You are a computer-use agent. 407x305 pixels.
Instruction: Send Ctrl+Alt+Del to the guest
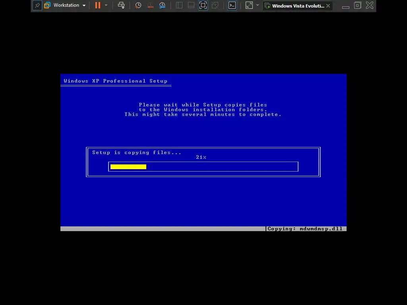click(121, 5)
